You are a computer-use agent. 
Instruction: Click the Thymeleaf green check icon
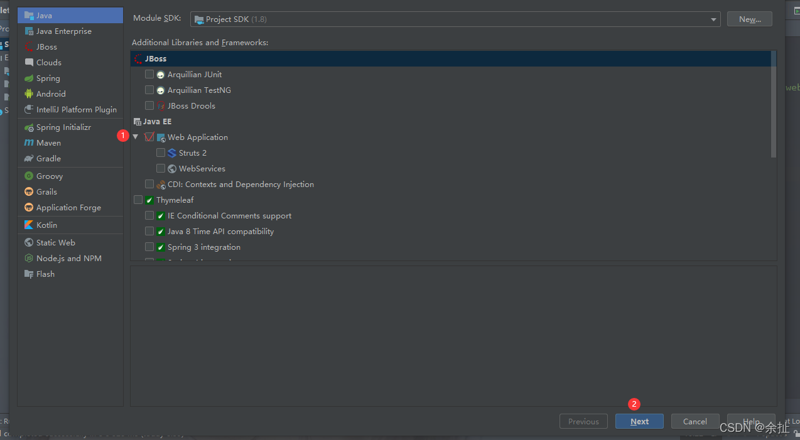point(149,200)
